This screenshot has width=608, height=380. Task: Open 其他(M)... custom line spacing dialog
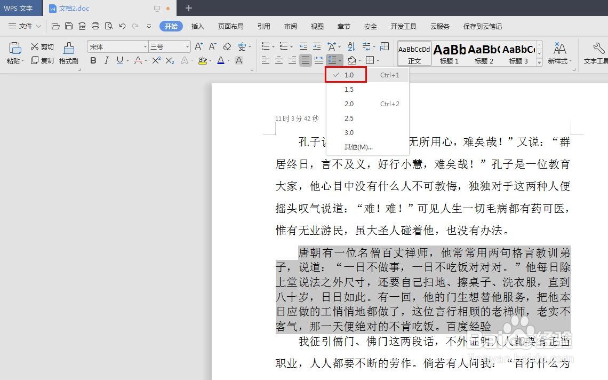(x=357, y=147)
